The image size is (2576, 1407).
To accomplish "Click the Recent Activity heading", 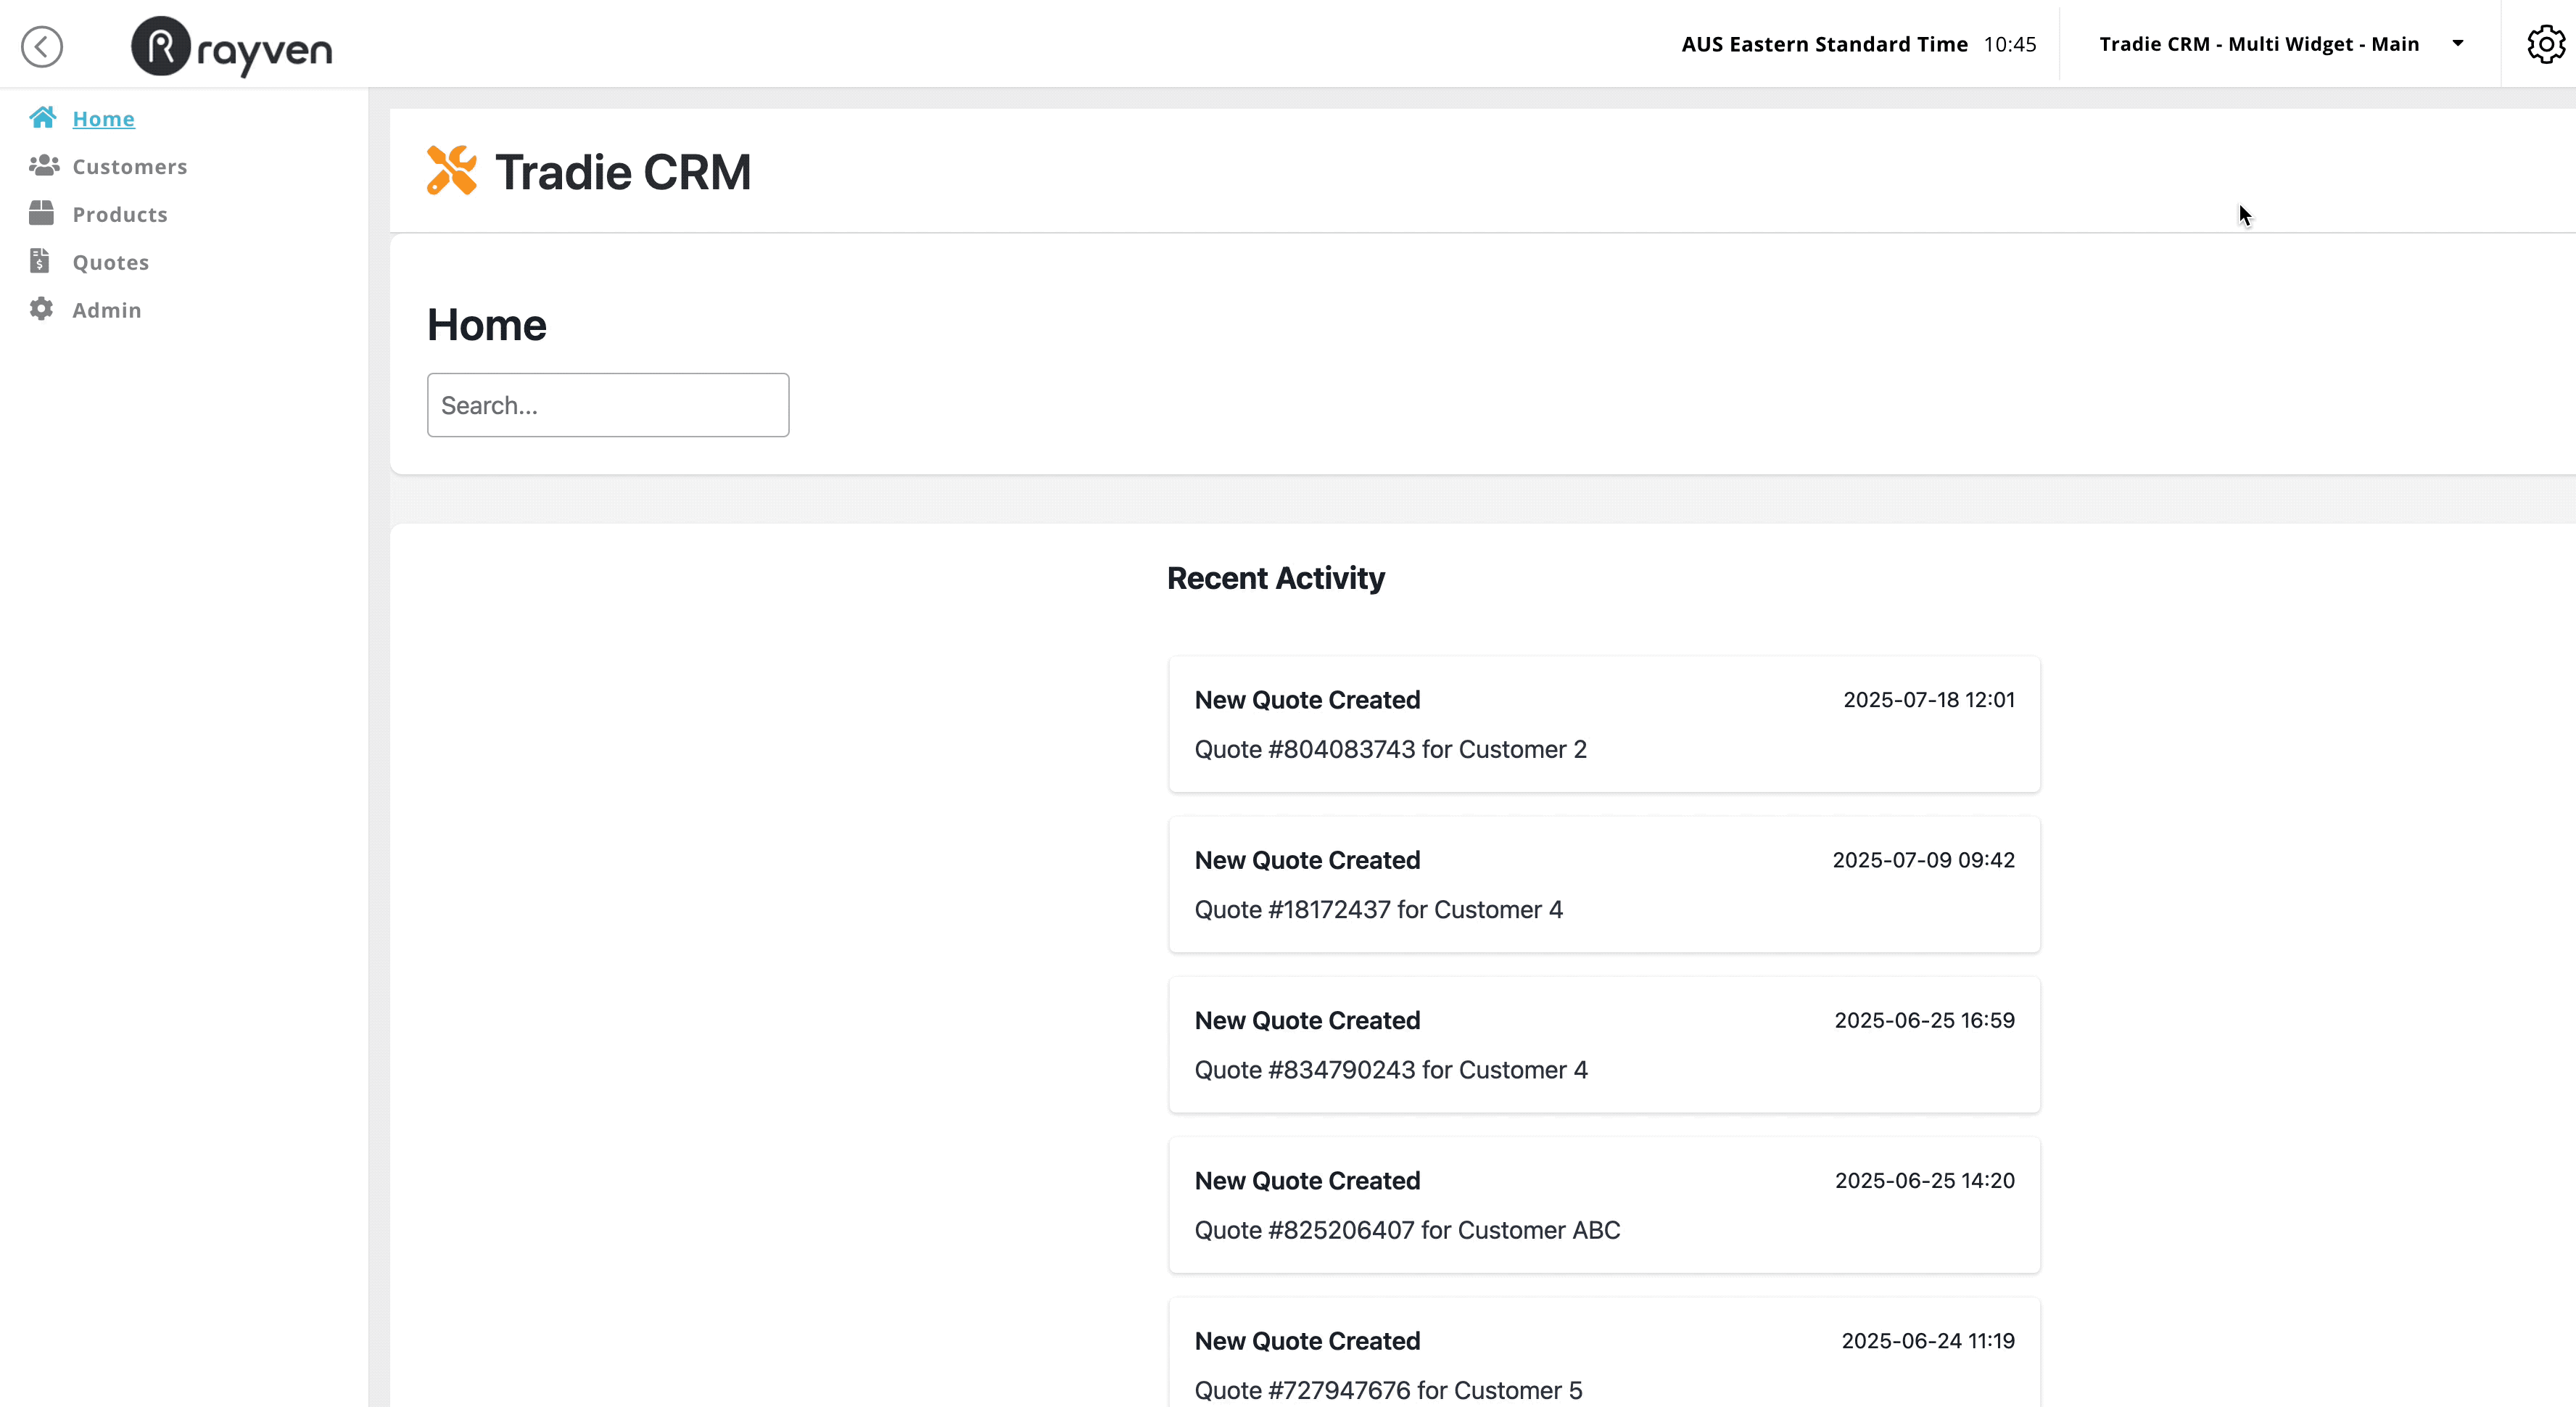I will [1276, 578].
